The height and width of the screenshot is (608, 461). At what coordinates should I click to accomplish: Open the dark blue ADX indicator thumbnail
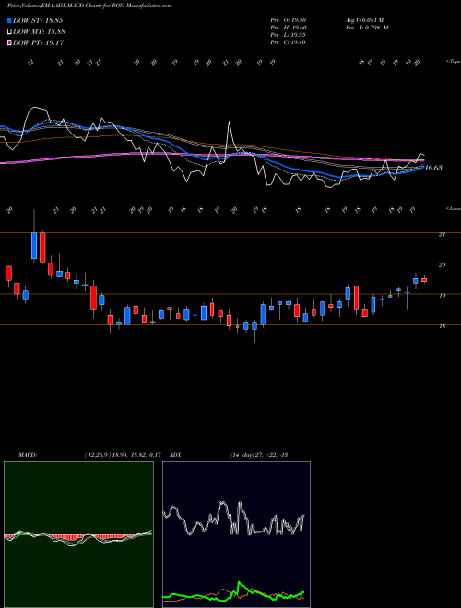click(236, 534)
